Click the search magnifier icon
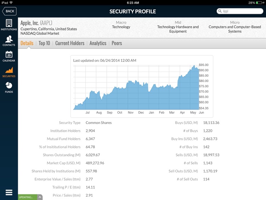Screen dimensions: 266x200 pyautogui.click(x=220, y=11)
